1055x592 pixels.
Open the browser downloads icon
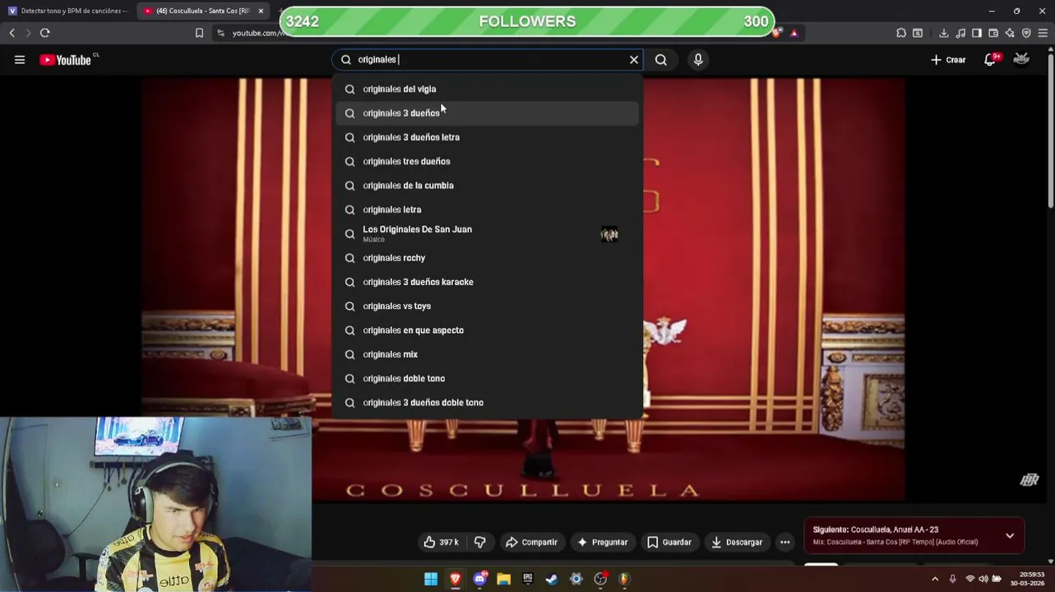944,33
